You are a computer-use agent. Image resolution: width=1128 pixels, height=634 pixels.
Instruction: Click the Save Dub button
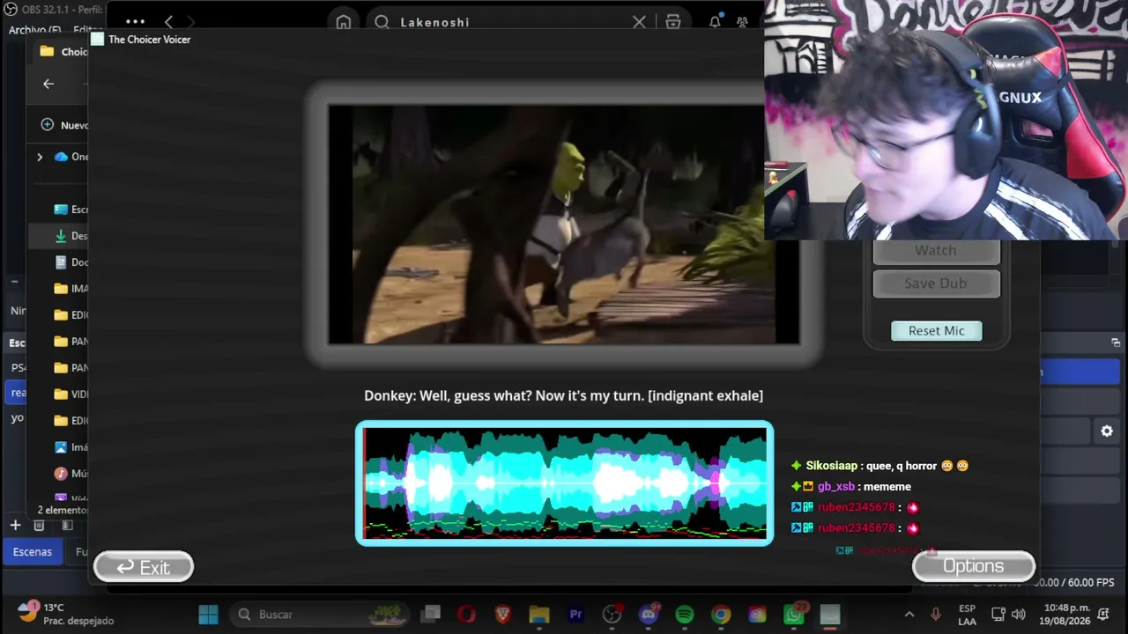[936, 284]
